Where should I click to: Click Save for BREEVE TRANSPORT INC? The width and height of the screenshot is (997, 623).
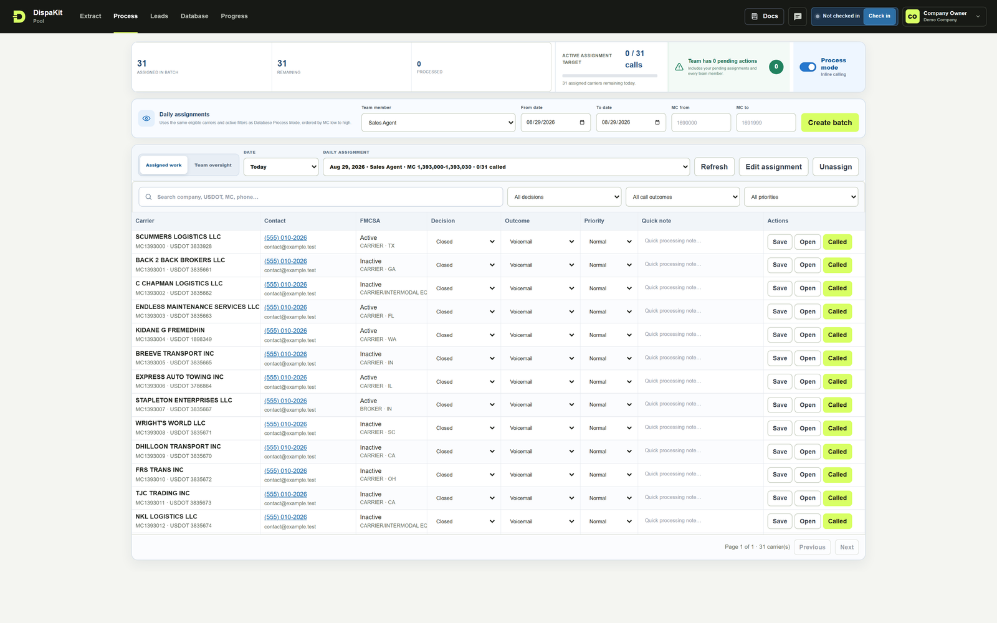click(780, 358)
